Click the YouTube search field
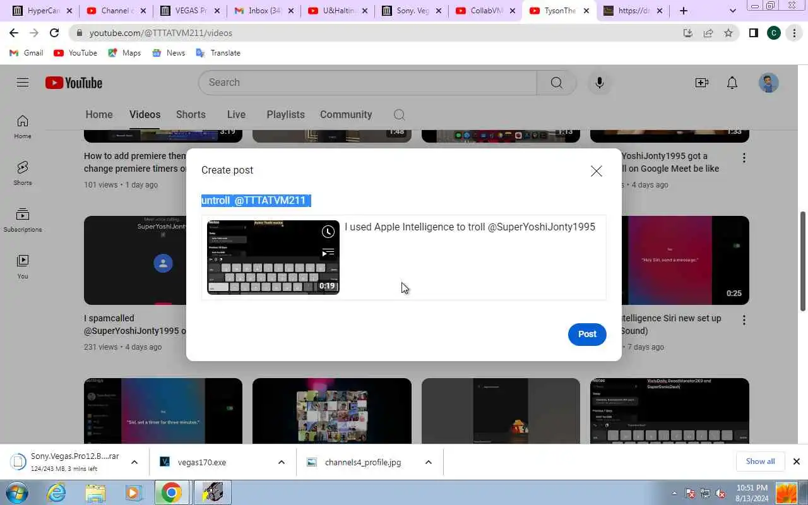808x505 pixels. (x=367, y=83)
